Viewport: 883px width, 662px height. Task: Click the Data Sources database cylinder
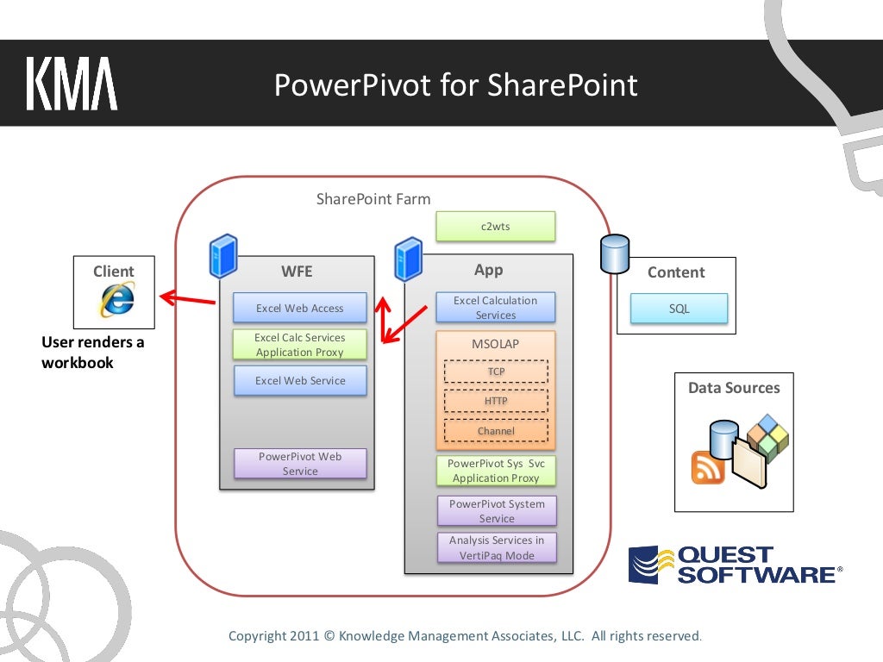tap(723, 439)
